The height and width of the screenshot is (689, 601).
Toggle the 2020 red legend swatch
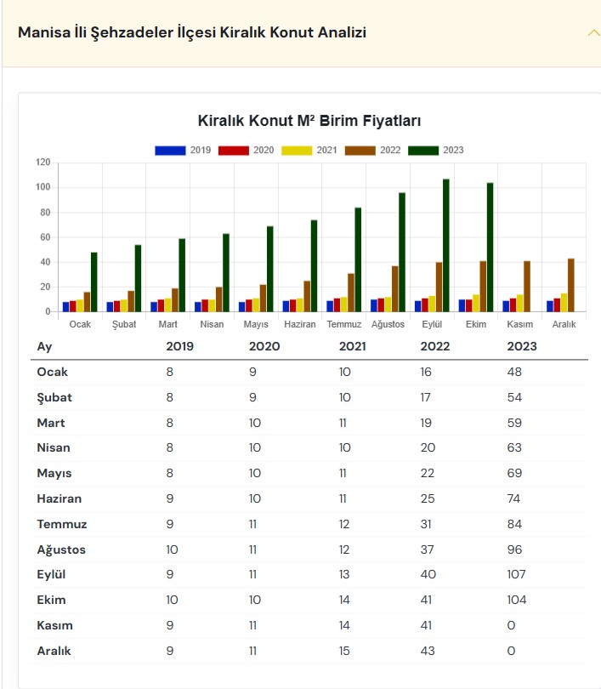pyautogui.click(x=234, y=151)
